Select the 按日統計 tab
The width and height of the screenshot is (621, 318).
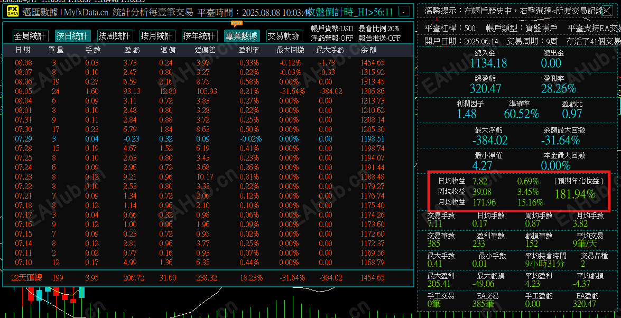pos(72,36)
